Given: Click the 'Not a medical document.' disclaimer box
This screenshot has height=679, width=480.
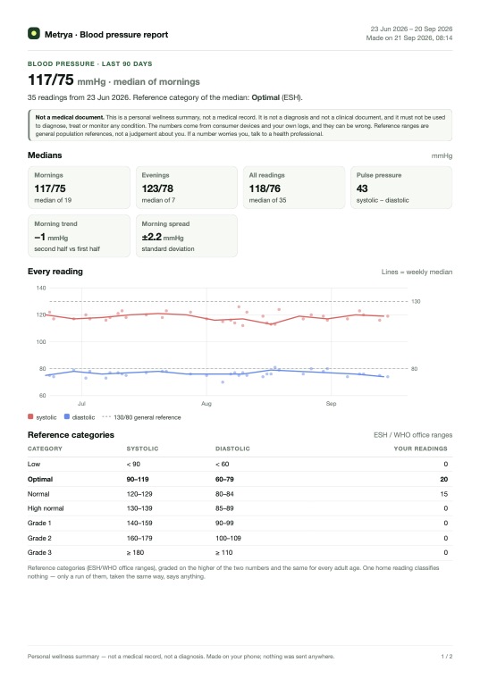Looking at the screenshot, I should click(240, 125).
